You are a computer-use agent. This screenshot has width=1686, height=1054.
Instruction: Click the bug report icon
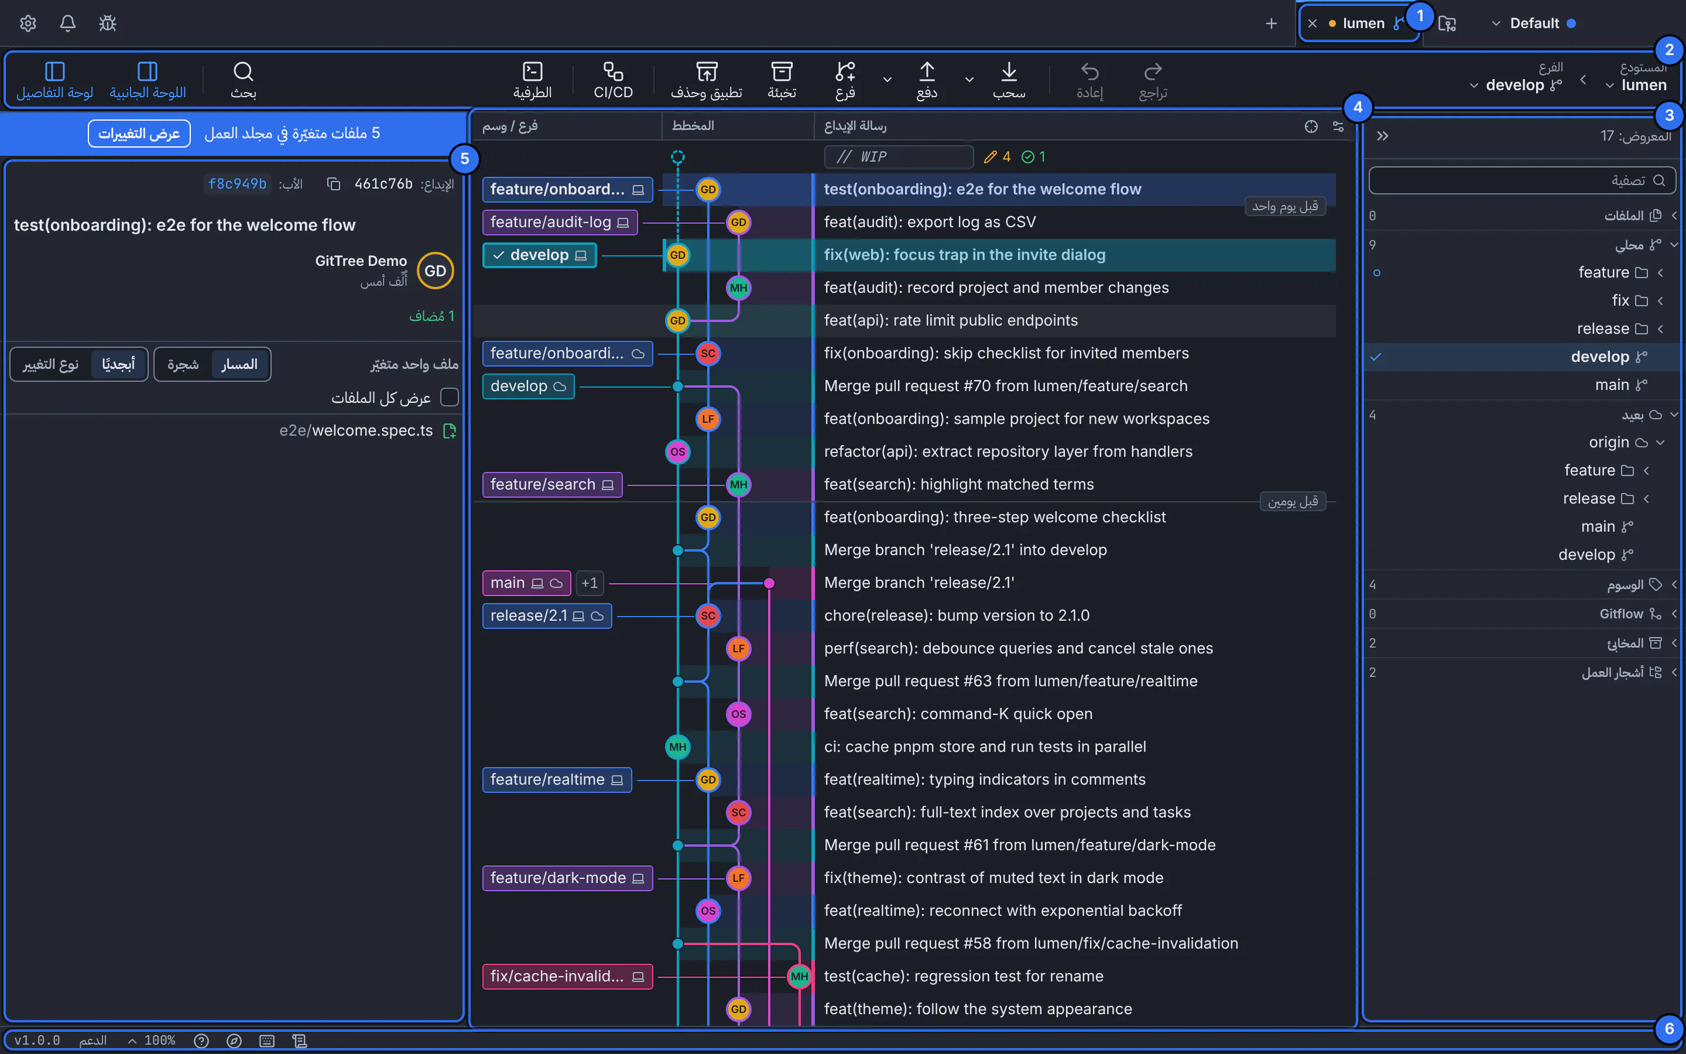coord(107,23)
